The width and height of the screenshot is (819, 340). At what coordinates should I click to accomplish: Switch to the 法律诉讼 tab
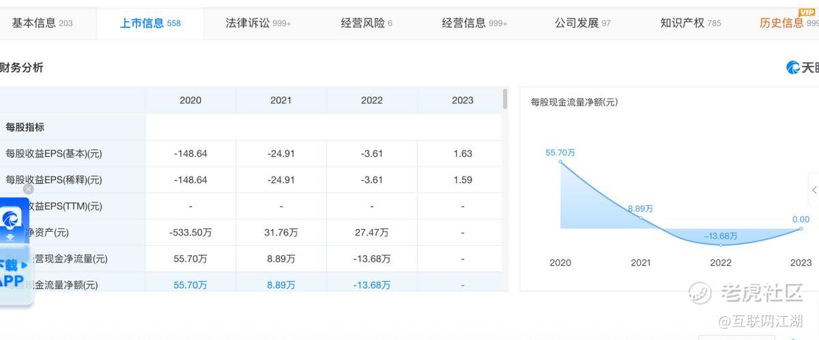point(258,23)
